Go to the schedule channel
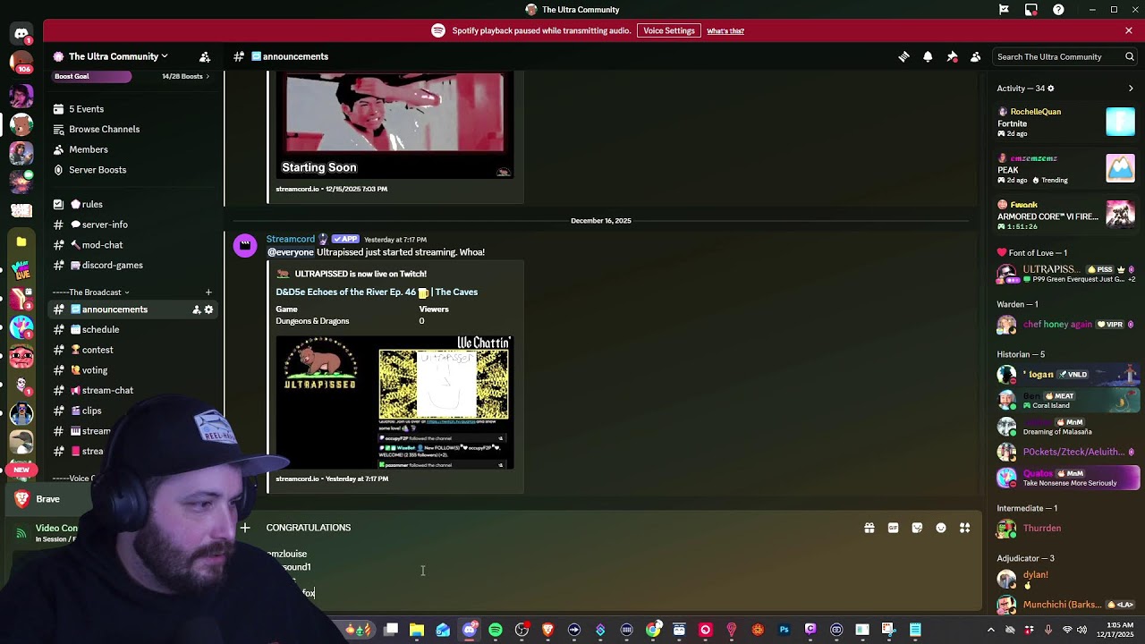 pos(134,329)
